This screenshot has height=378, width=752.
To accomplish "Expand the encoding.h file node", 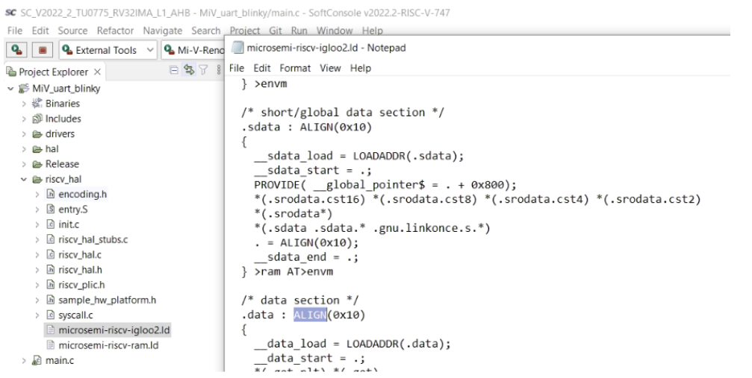I will click(37, 195).
